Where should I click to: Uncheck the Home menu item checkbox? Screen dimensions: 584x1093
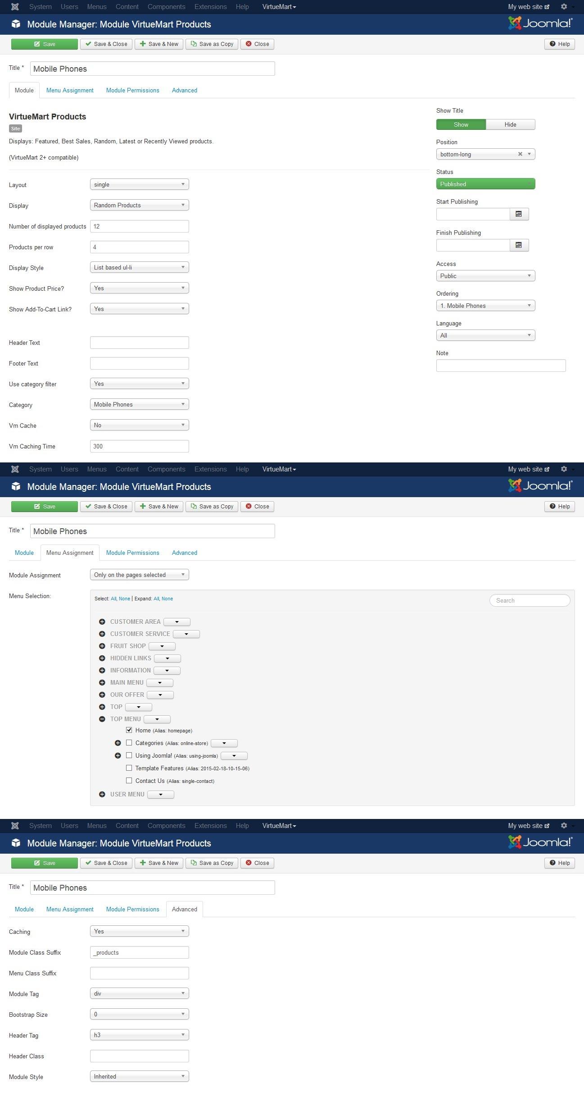pyautogui.click(x=129, y=730)
